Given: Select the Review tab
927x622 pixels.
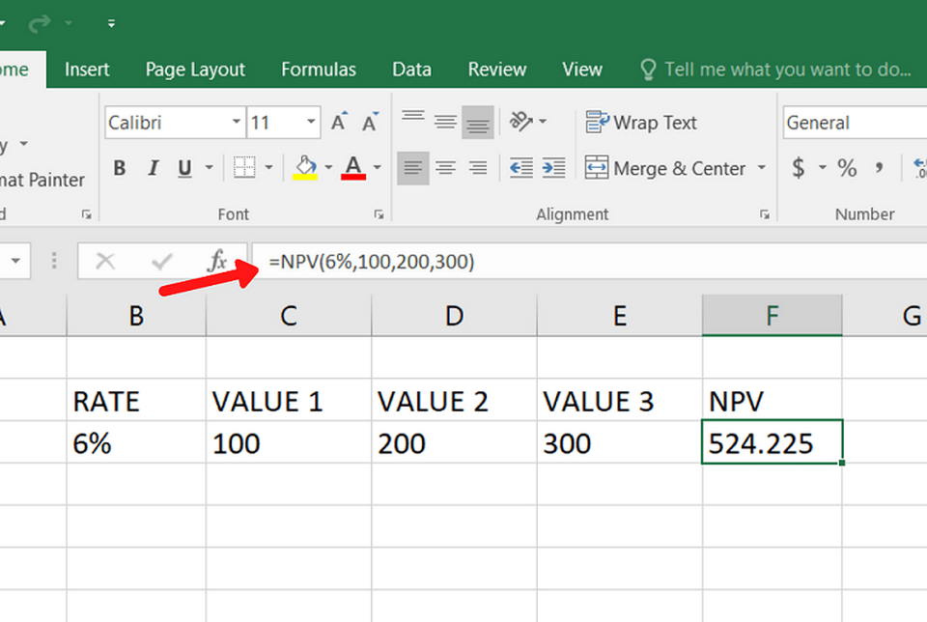Looking at the screenshot, I should click(x=496, y=70).
